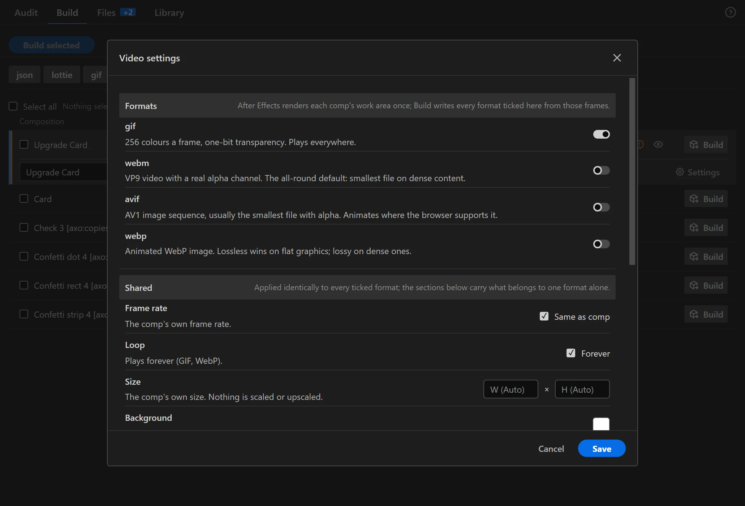Open the Files tab
This screenshot has width=745, height=506.
point(116,12)
